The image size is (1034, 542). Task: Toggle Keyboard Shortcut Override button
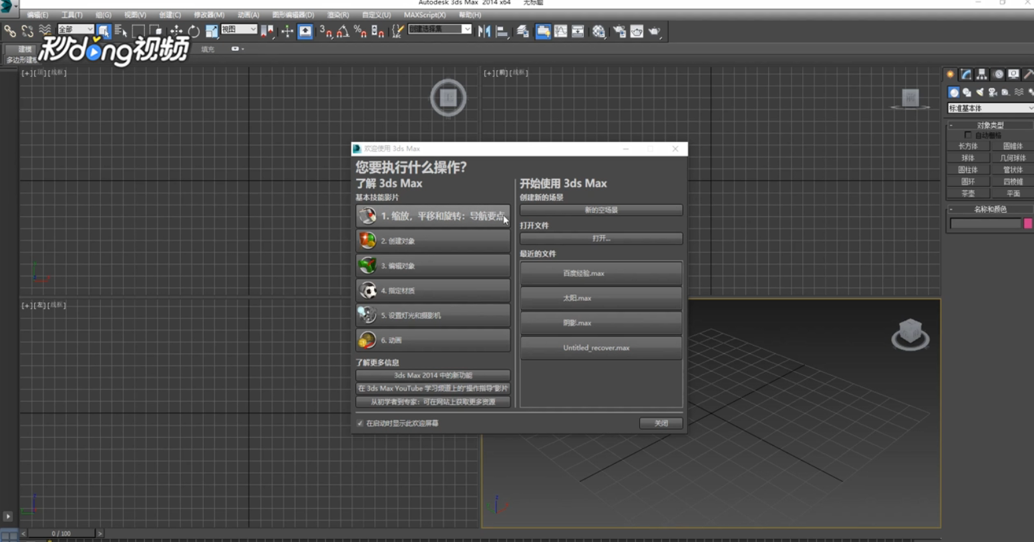point(305,31)
